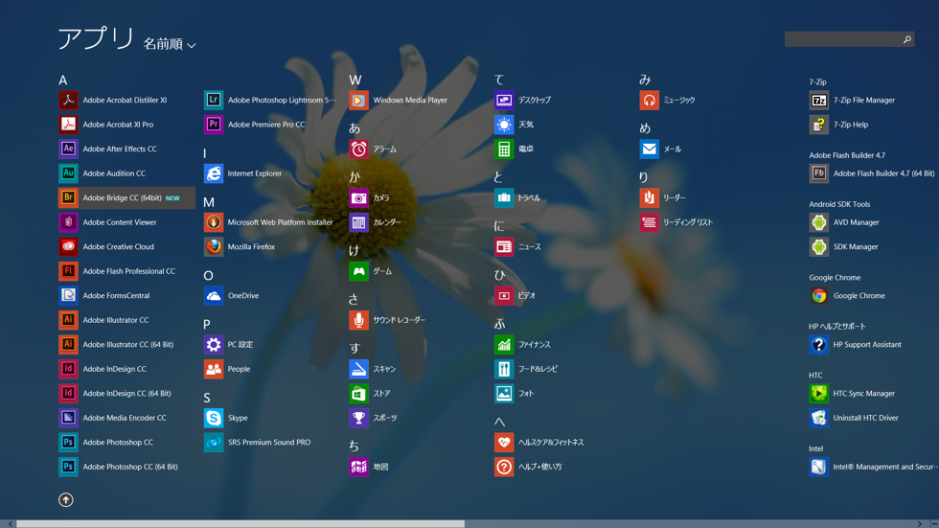Launch Adobe Photoshop Lightroom icon
The width and height of the screenshot is (939, 528).
point(214,100)
